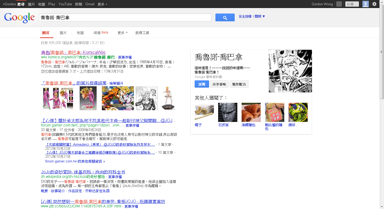Open cached page for the Wikipedia result
This screenshot has height=209, width=384.
point(115,177)
